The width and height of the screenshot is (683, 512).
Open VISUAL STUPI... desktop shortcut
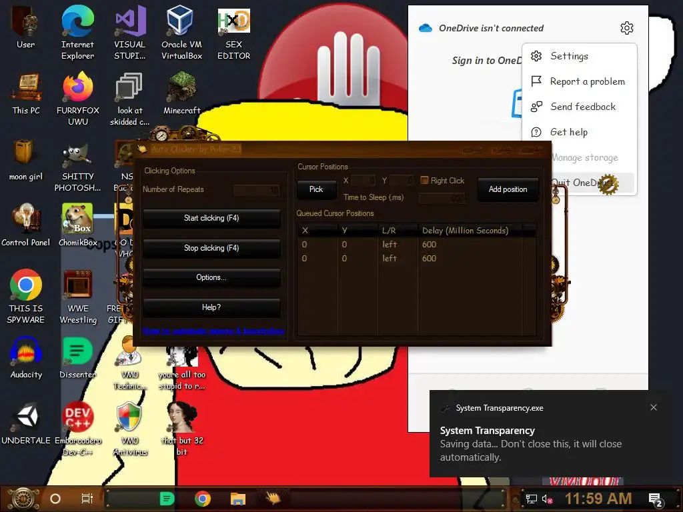click(x=130, y=33)
